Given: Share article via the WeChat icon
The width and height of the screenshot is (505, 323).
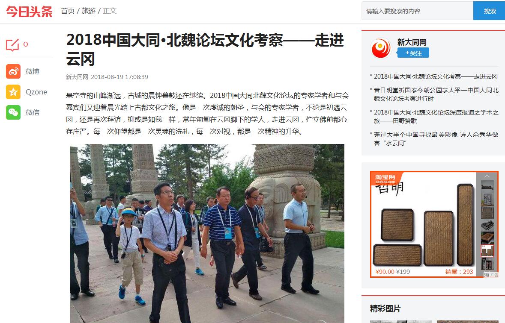Looking at the screenshot, I should pos(13,112).
